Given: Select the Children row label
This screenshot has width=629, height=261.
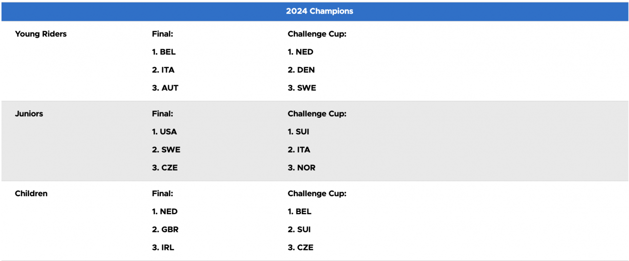Looking at the screenshot, I should (31, 194).
